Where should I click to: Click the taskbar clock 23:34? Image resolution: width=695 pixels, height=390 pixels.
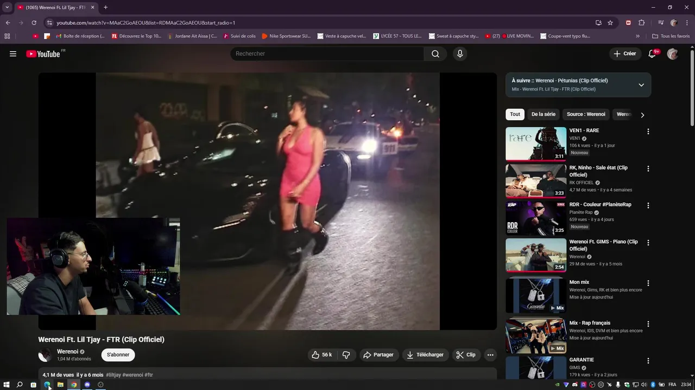(686, 385)
